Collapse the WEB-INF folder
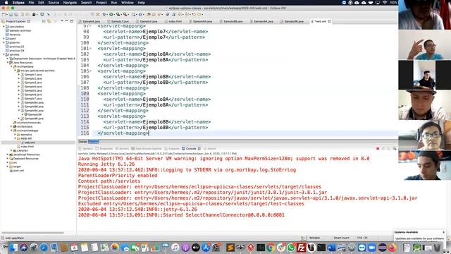This screenshot has width=451, height=254. point(16,138)
